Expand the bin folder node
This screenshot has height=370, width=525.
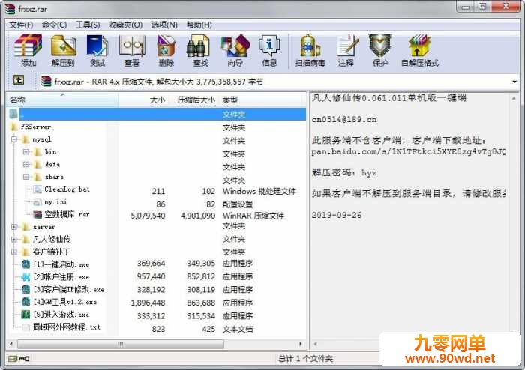click(x=26, y=152)
